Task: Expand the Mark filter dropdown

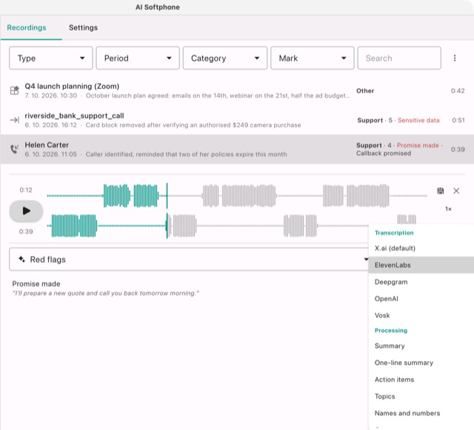Action: (313, 58)
